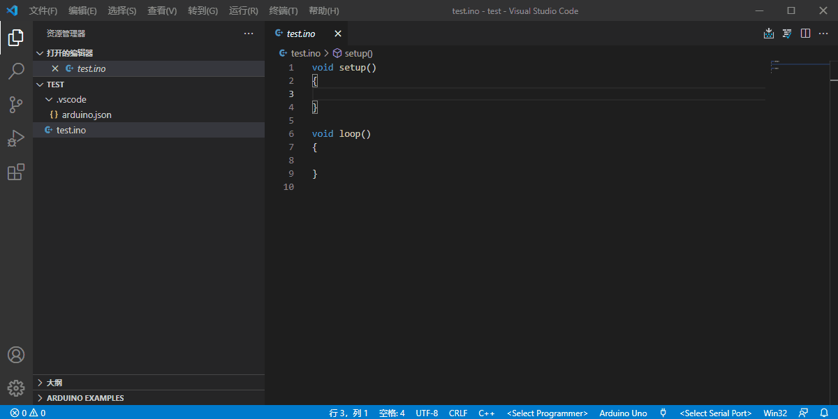838x419 pixels.
Task: Open the Source Control view
Action: coord(16,105)
